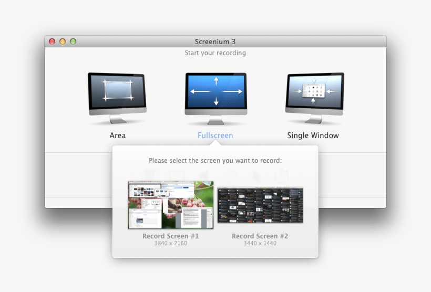Viewport: 431px width, 292px height.
Task: Select the Record Screen #2 thumbnail
Action: click(260, 205)
